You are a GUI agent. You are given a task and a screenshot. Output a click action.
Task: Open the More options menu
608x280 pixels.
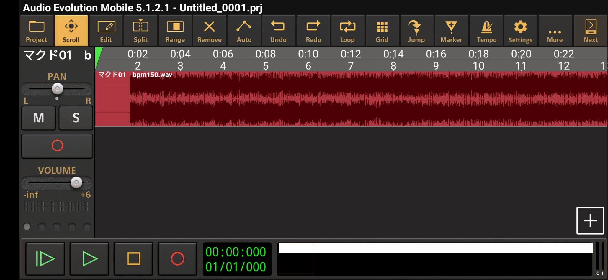[555, 31]
